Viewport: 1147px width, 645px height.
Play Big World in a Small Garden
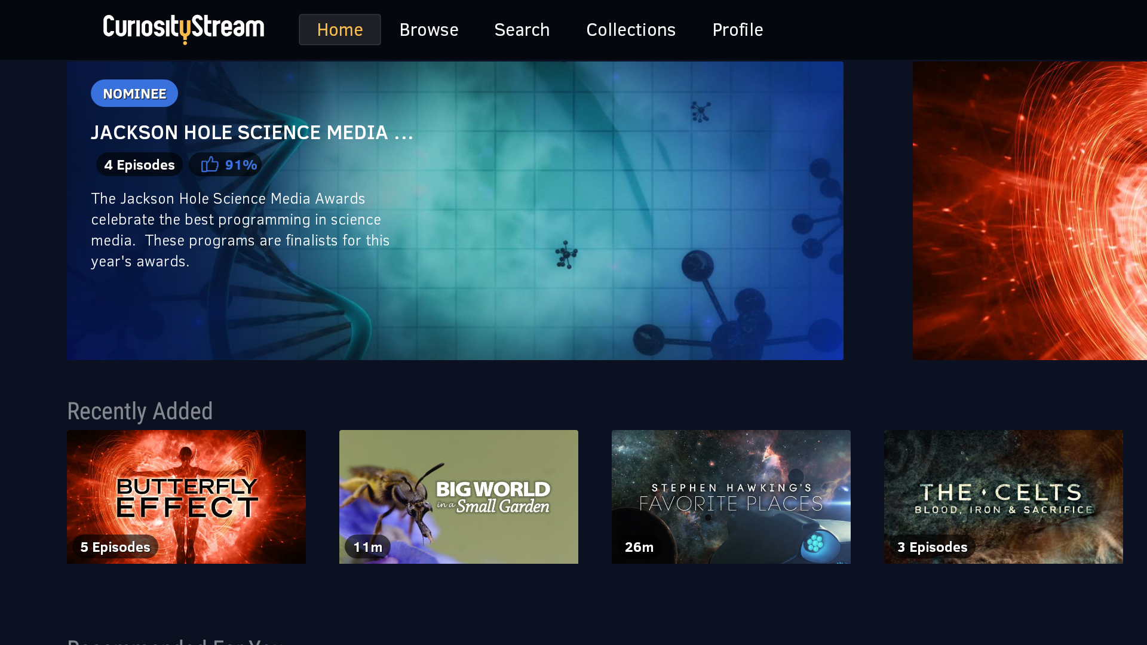[458, 496]
